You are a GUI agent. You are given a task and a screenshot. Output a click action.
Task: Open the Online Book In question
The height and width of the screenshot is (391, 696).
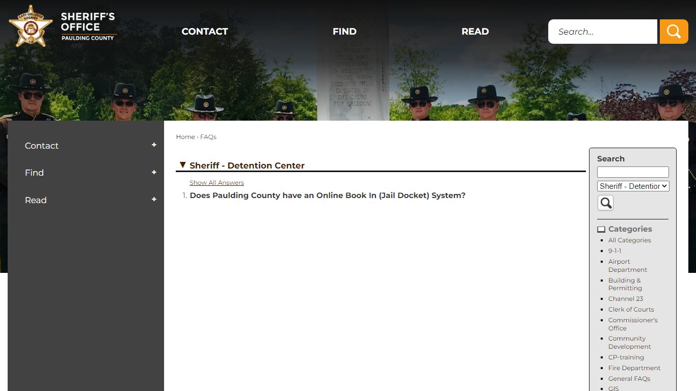(328, 195)
